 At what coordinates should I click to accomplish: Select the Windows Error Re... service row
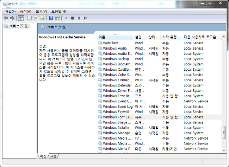coord(159,96)
